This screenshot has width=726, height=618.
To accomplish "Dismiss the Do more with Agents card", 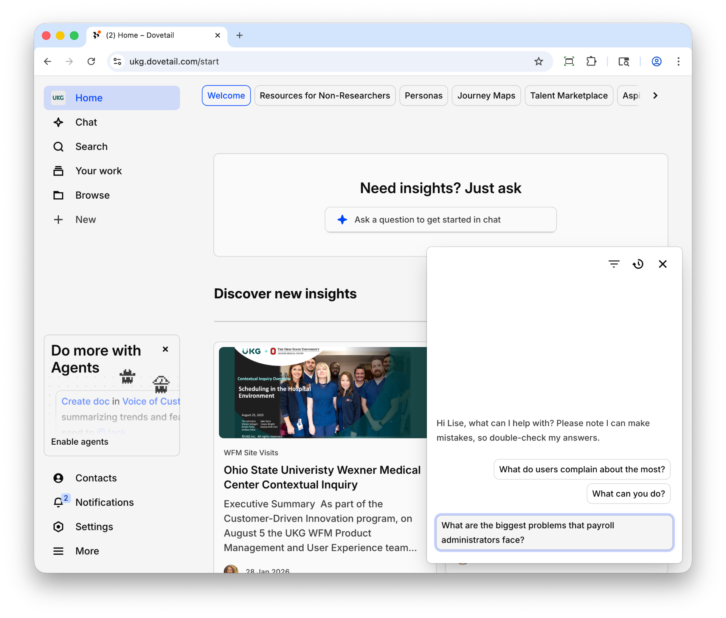I will pyautogui.click(x=165, y=349).
